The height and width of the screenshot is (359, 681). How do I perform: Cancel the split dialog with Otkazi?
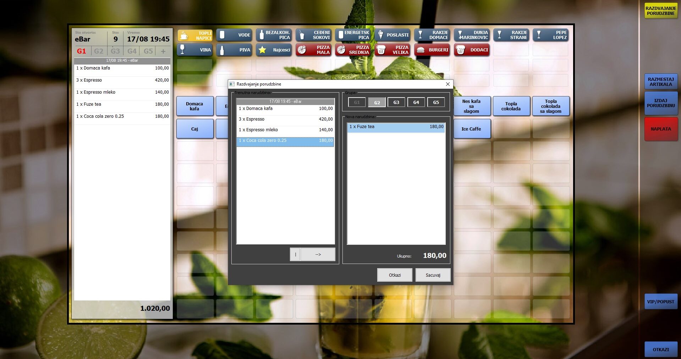(395, 275)
